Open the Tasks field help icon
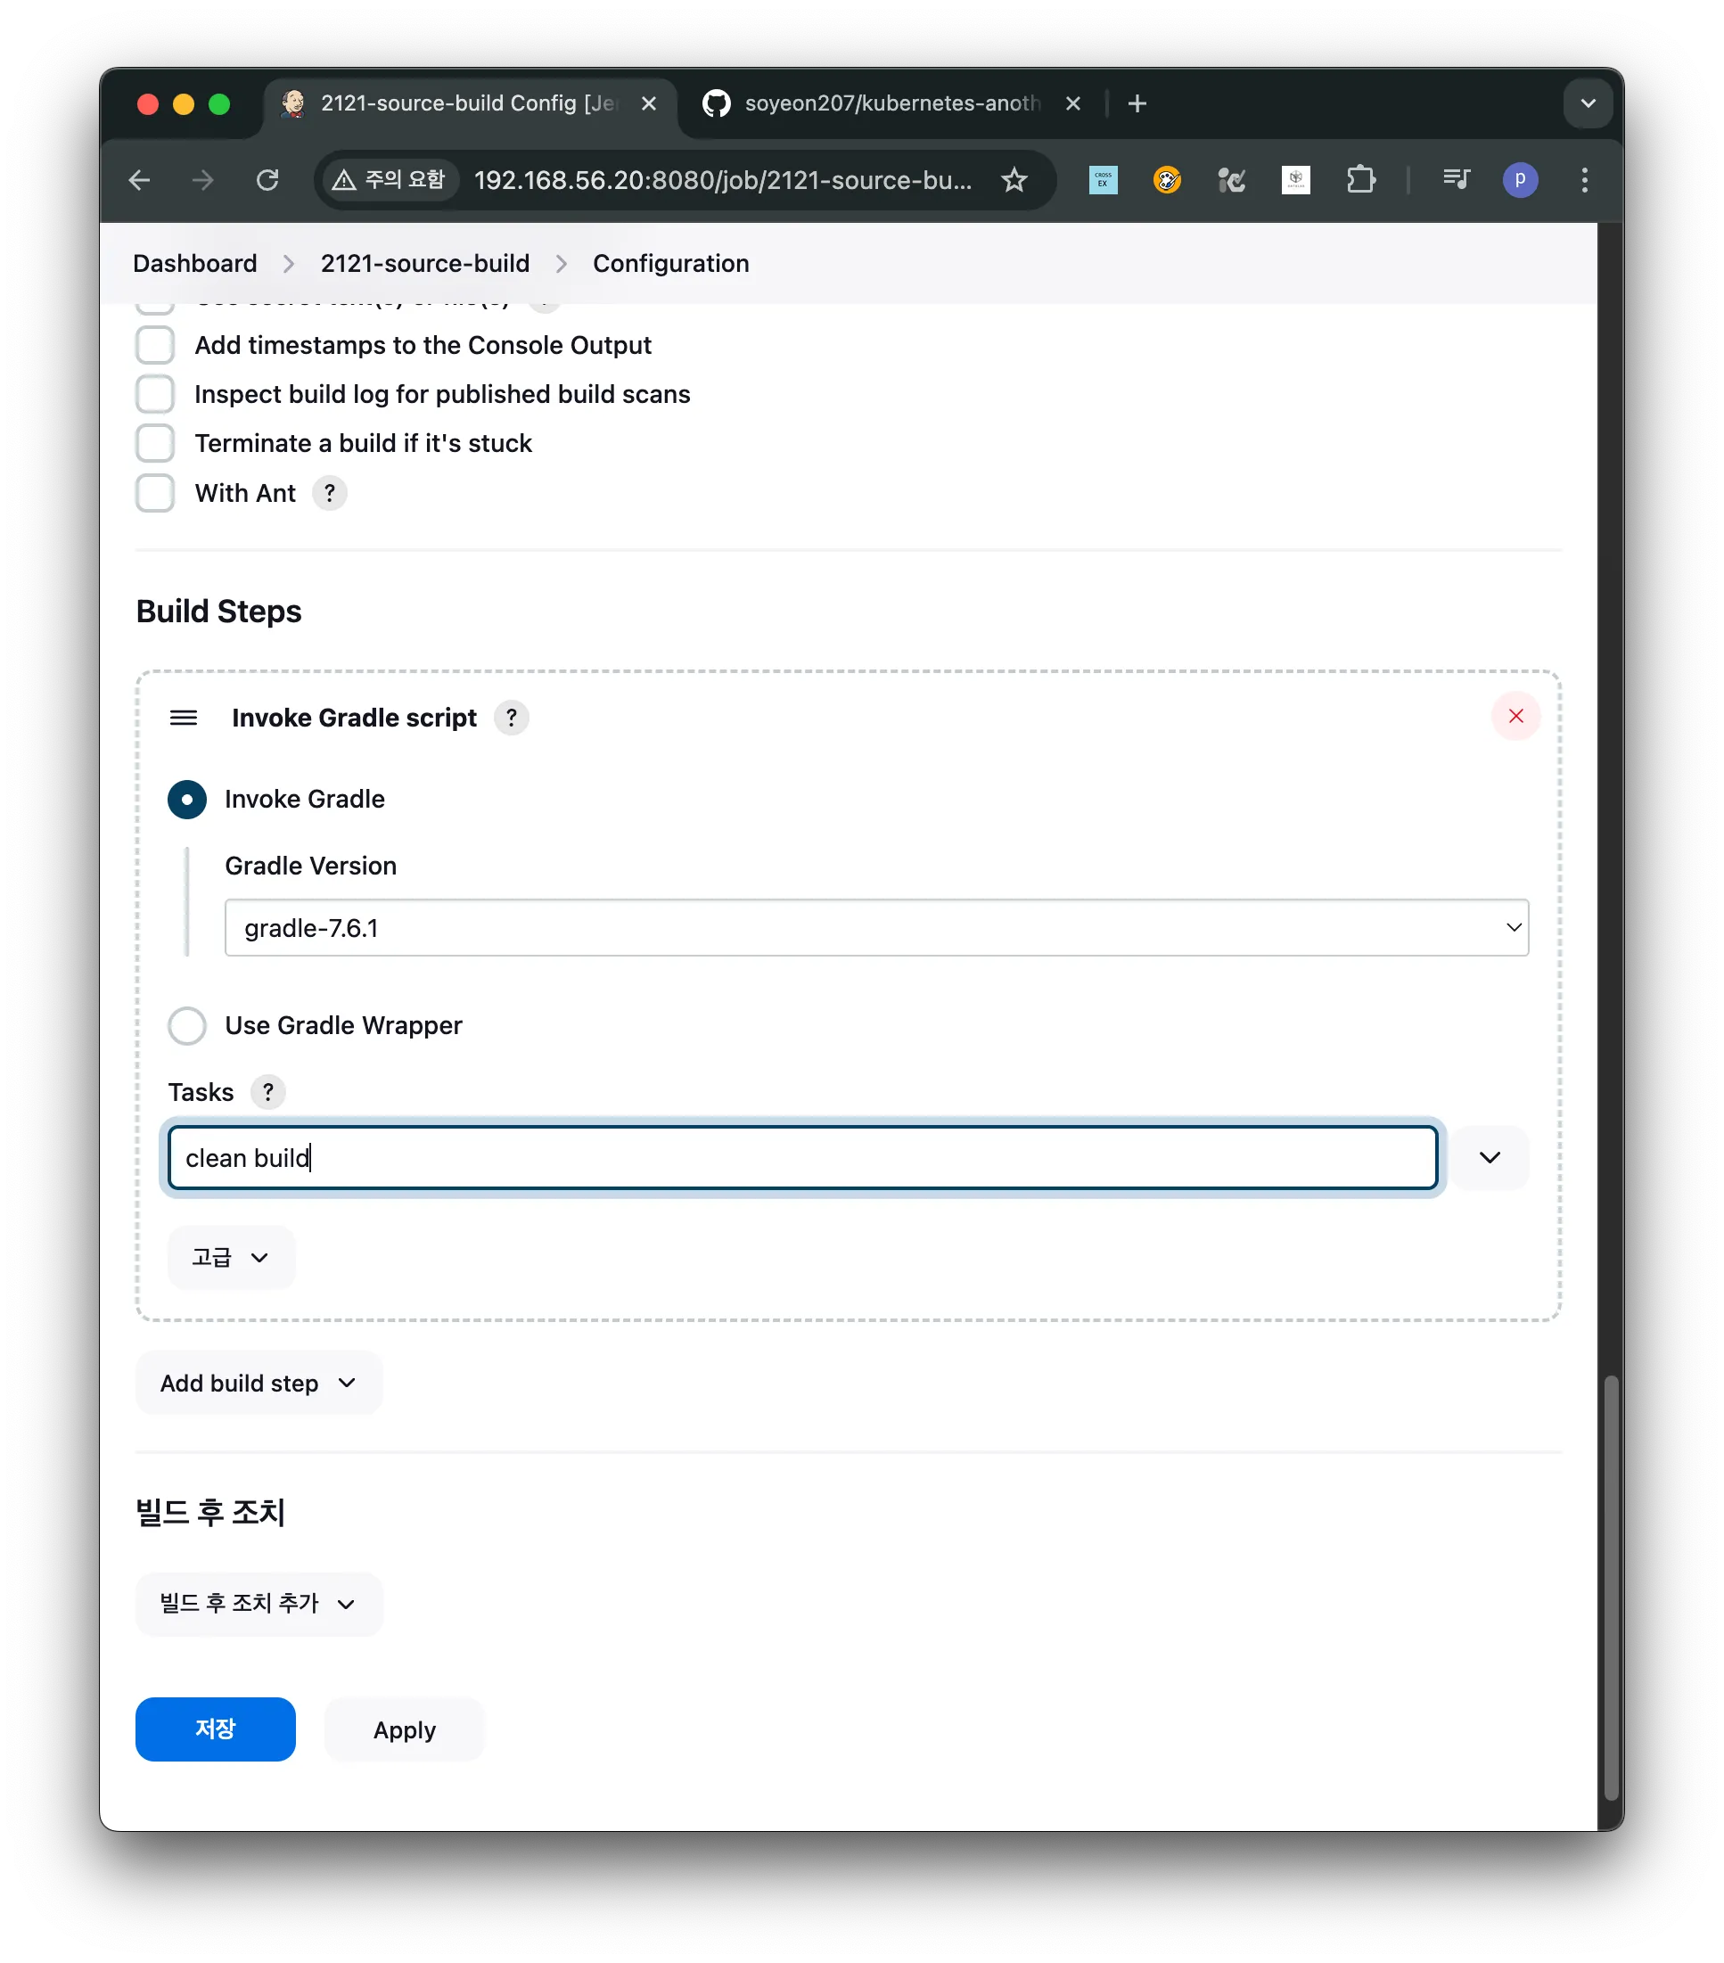Viewport: 1724px width, 1963px height. click(x=268, y=1092)
